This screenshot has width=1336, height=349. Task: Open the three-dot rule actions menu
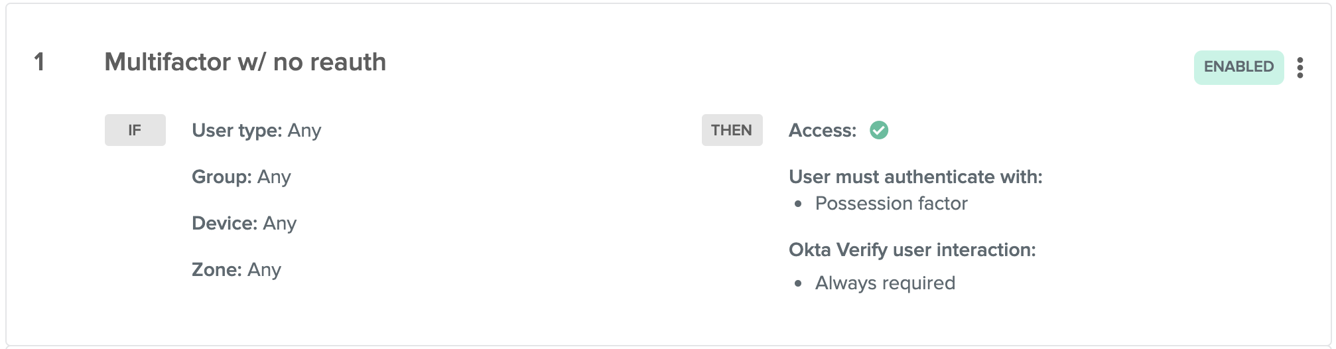point(1300,67)
